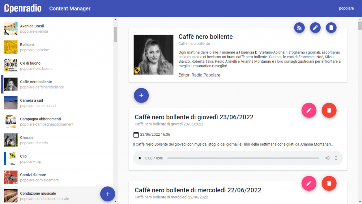362x204 pixels.
Task: Click the trash icon on the giovedì episode
Action: tap(329, 110)
